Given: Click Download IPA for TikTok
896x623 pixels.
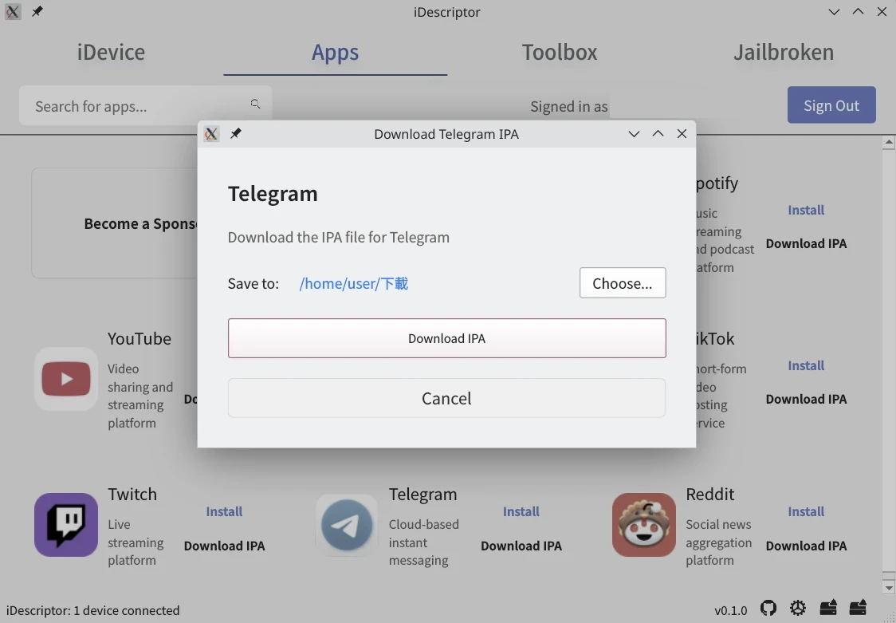Looking at the screenshot, I should [806, 399].
